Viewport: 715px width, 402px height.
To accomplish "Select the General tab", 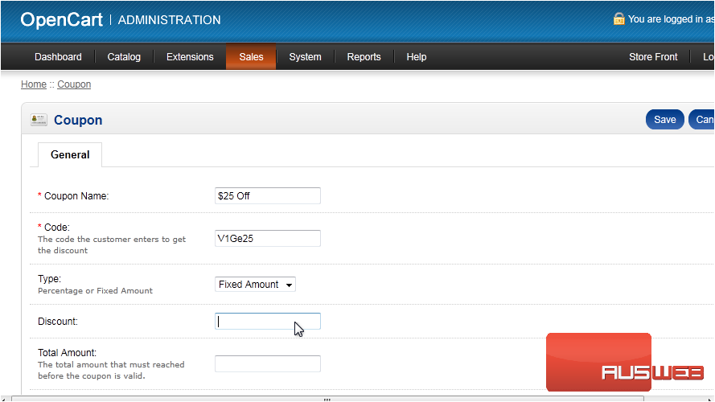I will pos(70,154).
